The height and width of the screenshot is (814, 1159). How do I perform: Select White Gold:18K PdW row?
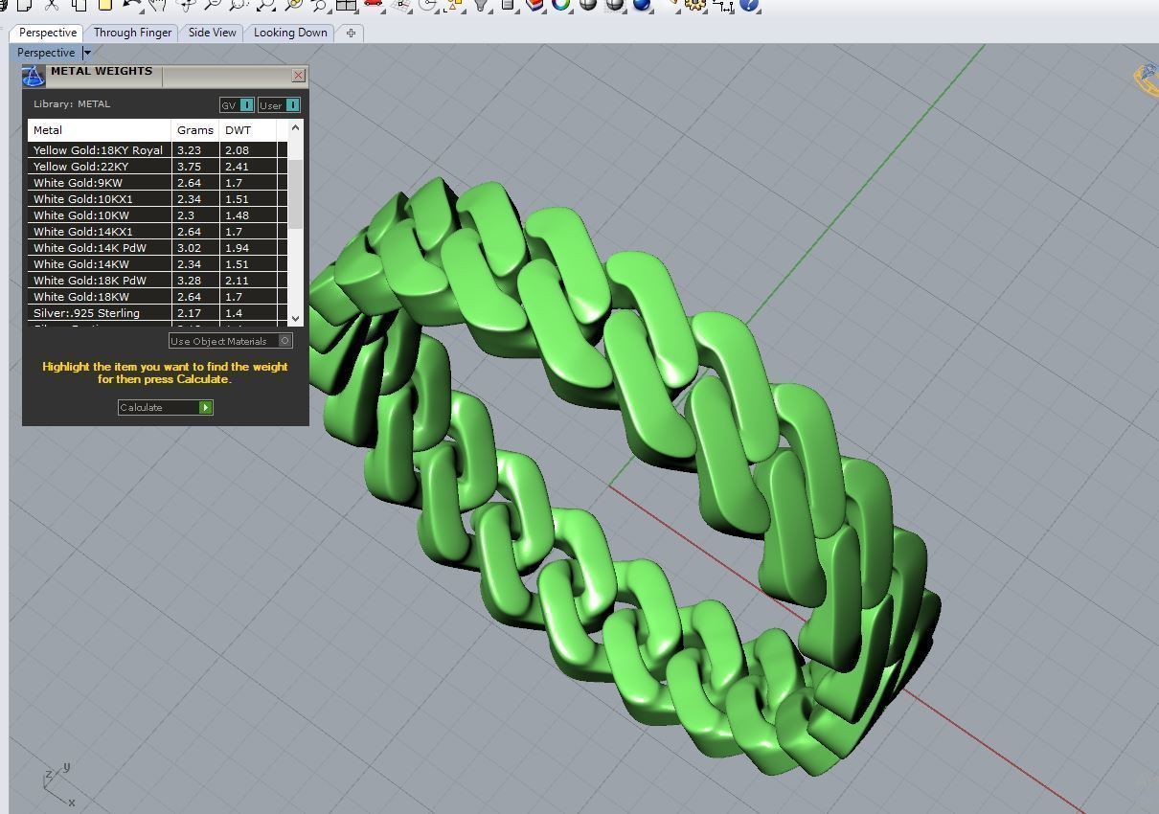pyautogui.click(x=158, y=281)
